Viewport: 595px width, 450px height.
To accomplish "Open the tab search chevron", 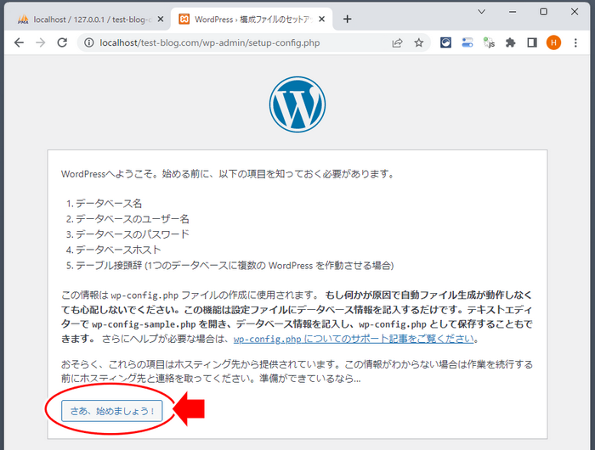I will pos(482,12).
